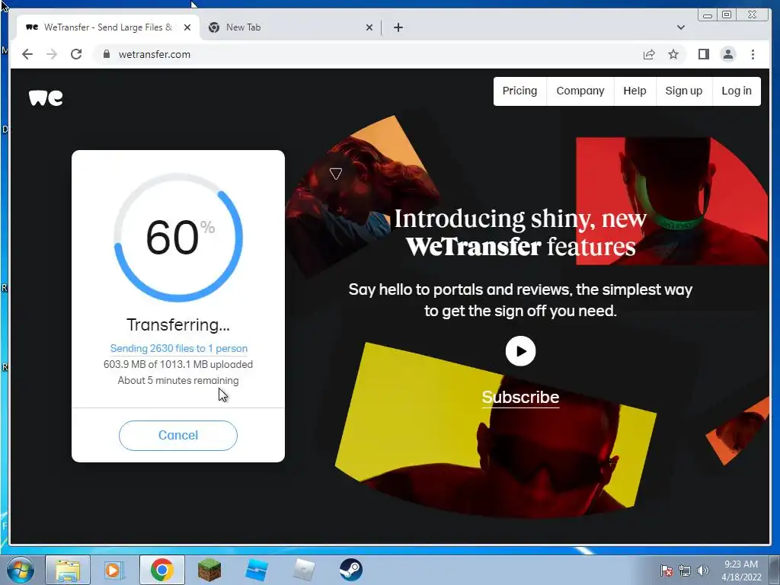This screenshot has height=585, width=780.
Task: Bookmark this tab with star icon
Action: tap(673, 54)
